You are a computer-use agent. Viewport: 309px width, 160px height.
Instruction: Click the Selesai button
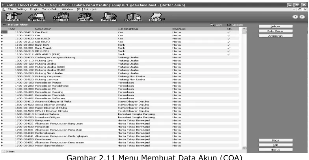click(x=275, y=26)
